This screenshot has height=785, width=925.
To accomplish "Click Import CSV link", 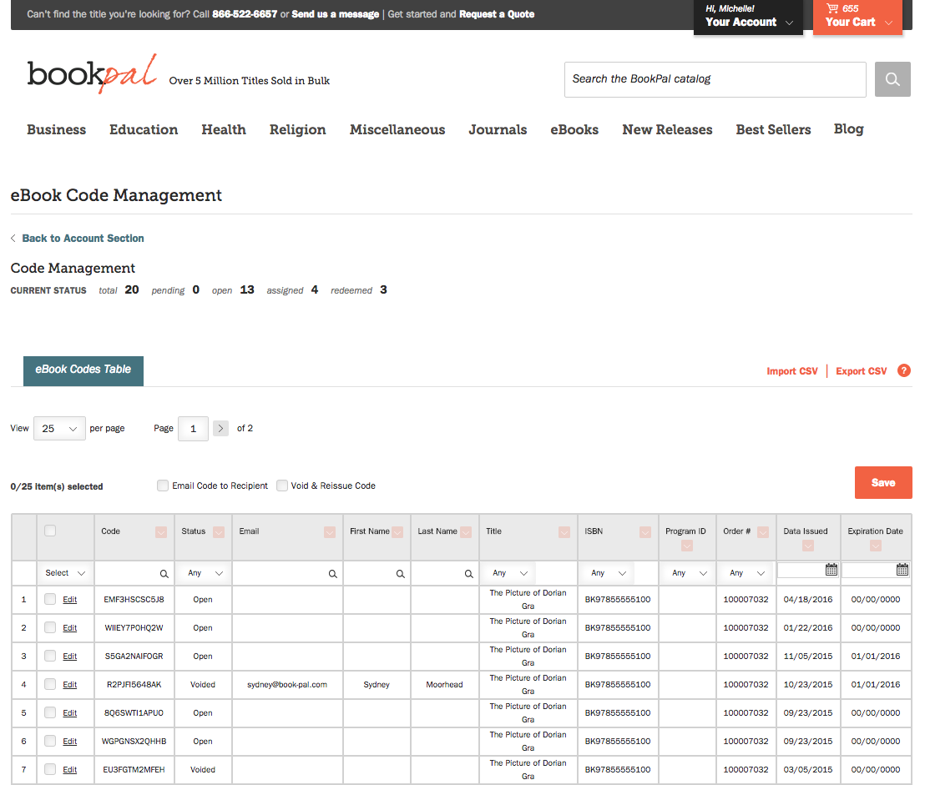I will (x=792, y=370).
